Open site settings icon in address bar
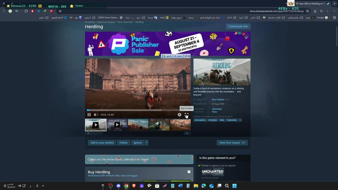This screenshot has width=338, height=190. point(308,11)
